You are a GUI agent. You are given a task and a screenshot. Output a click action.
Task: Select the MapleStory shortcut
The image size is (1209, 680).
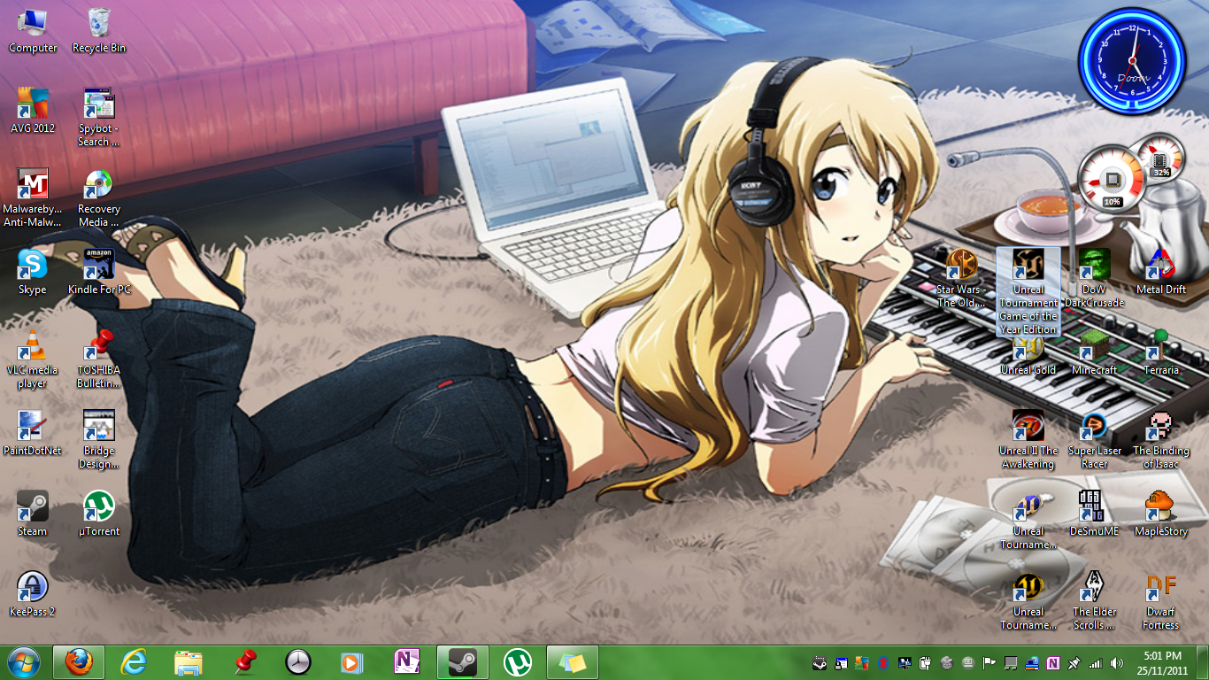(1161, 514)
